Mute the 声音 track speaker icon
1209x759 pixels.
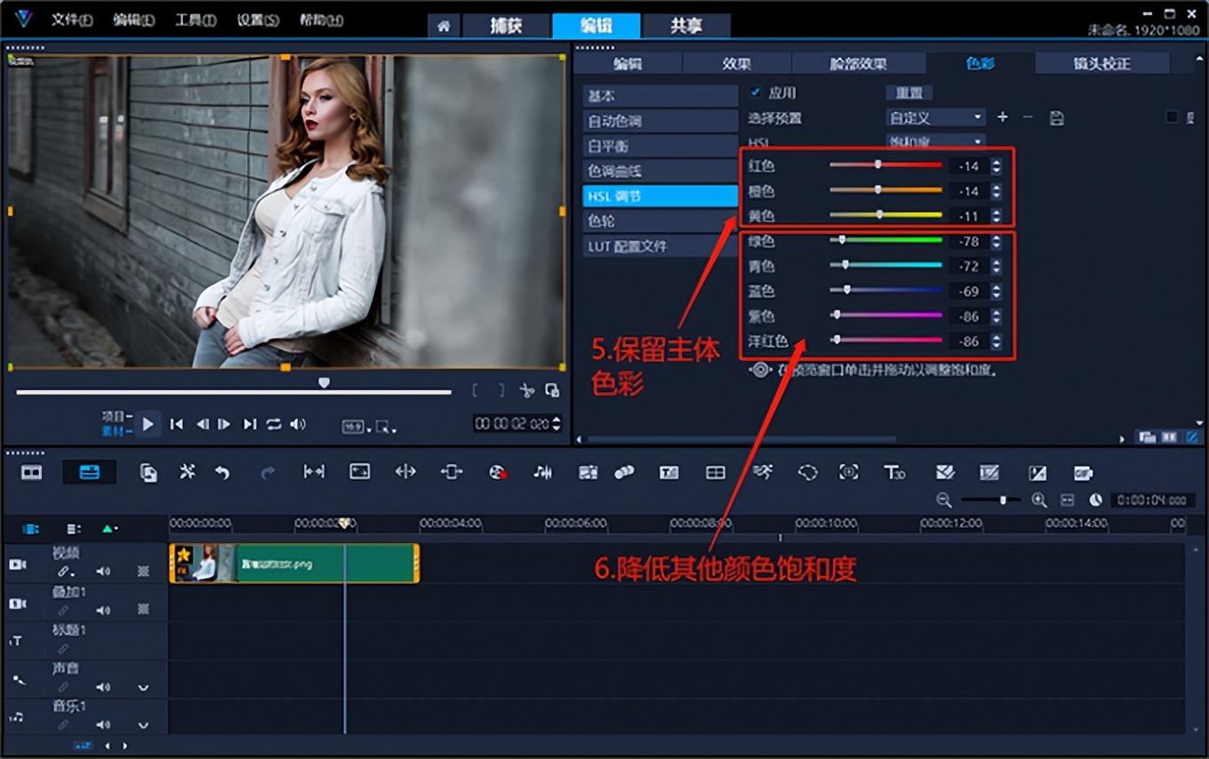[103, 687]
